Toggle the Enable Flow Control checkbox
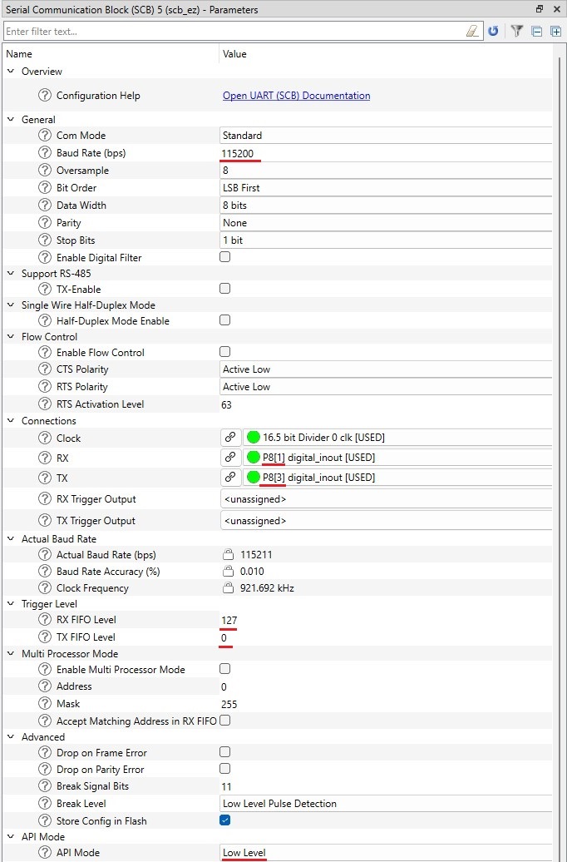 (224, 352)
